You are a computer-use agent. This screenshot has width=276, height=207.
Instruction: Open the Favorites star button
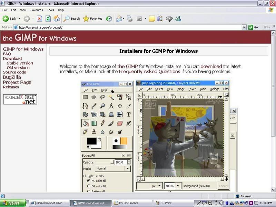pos(92,19)
